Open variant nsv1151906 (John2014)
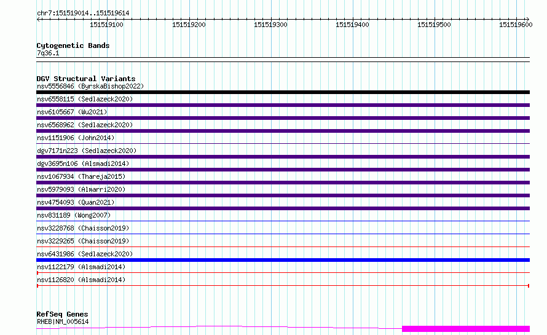The width and height of the screenshot is (547, 335). (76, 138)
